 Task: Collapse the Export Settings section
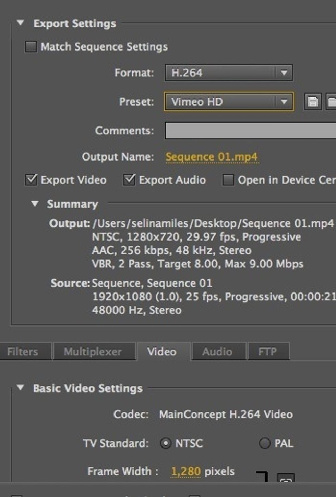[20, 23]
